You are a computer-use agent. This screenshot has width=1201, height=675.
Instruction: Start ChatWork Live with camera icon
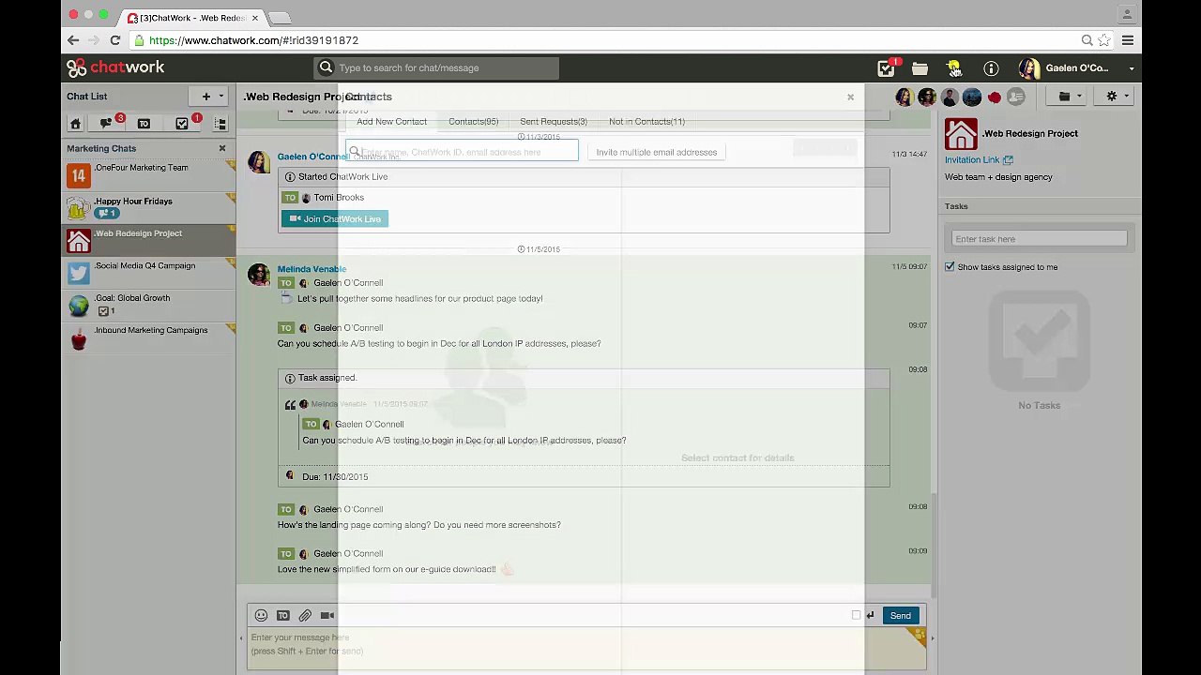click(x=327, y=616)
